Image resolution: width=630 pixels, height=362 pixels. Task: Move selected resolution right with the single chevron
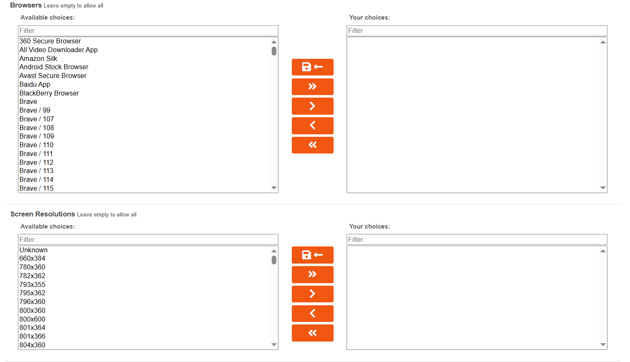312,294
